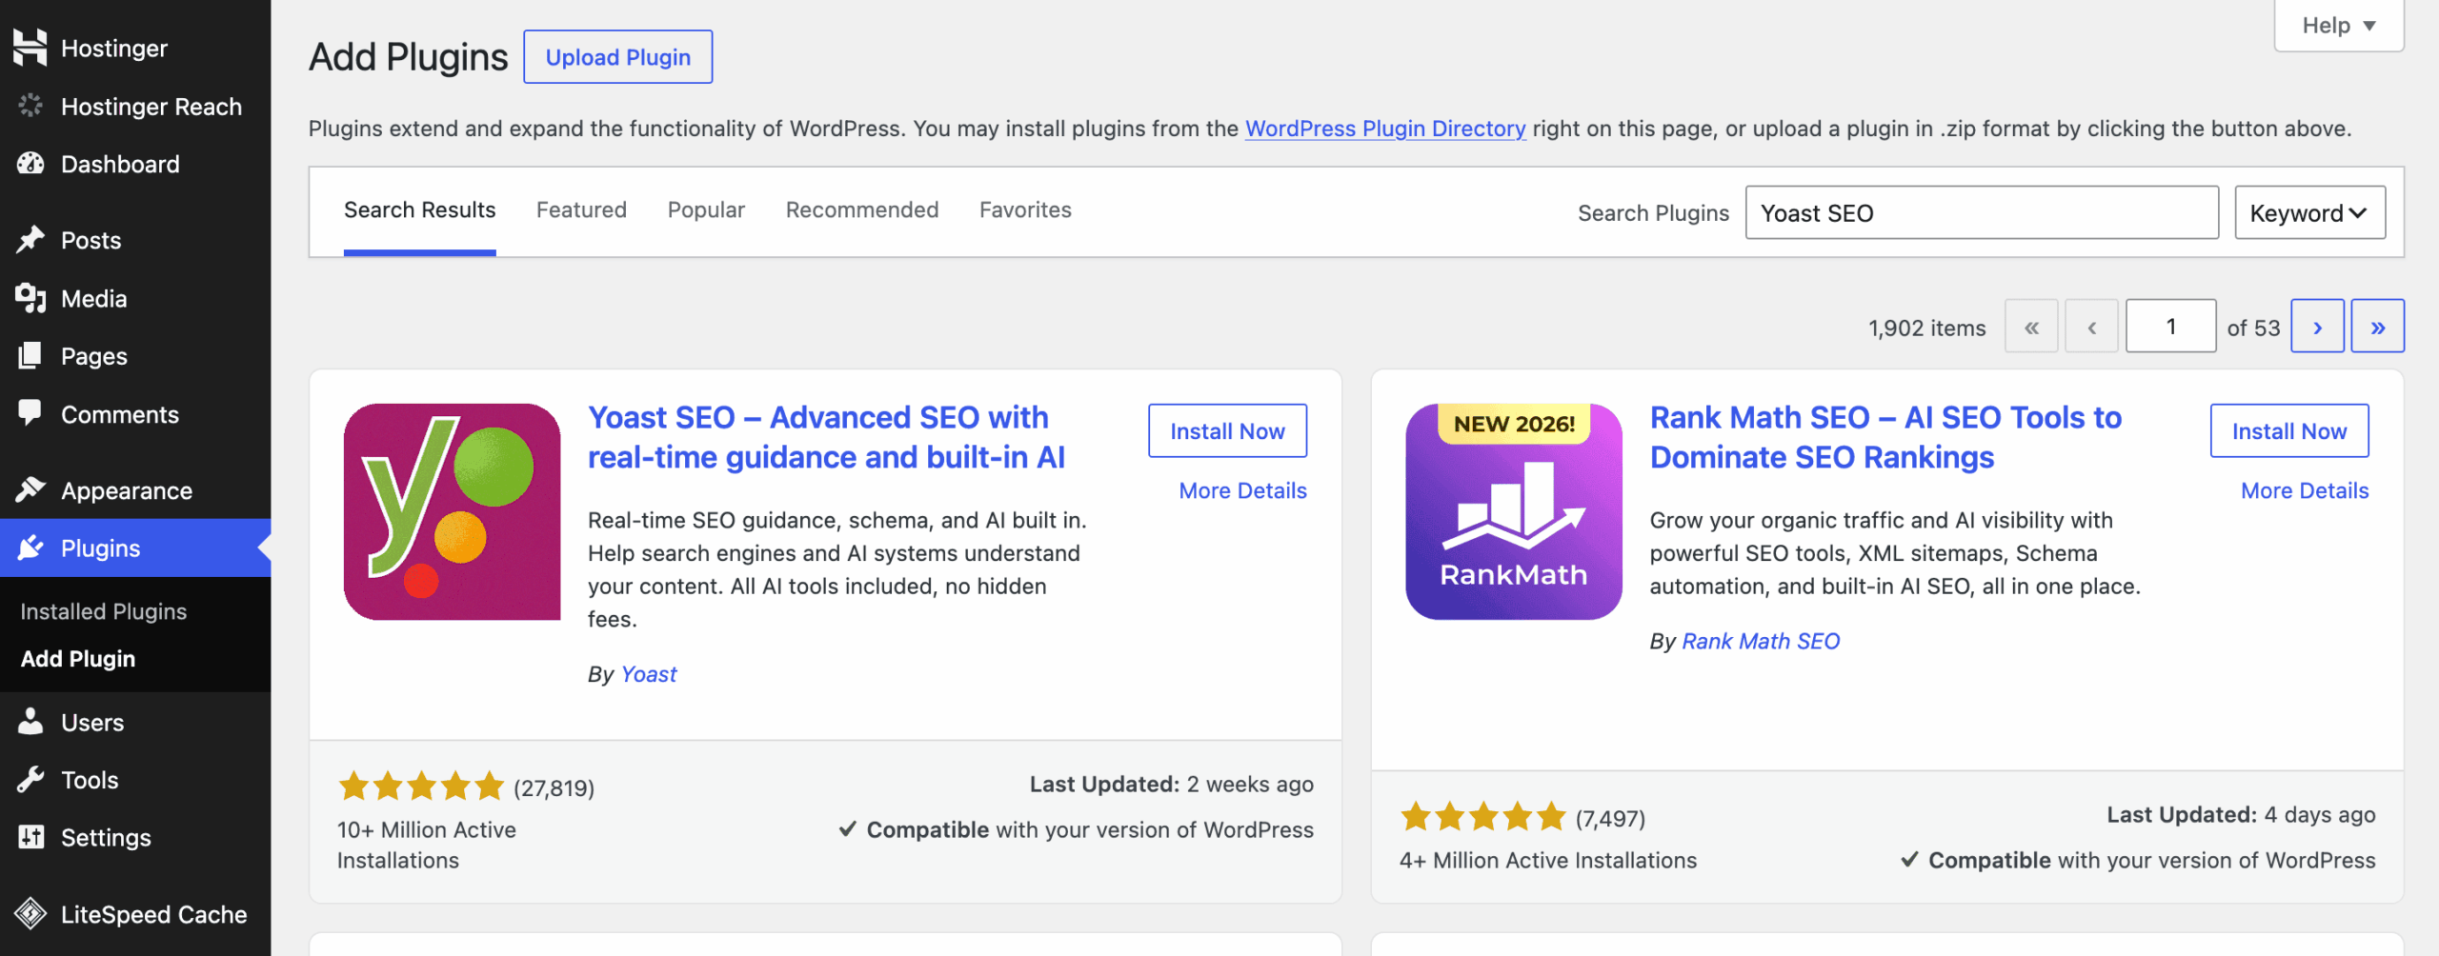Open the RankMath plugin logo
This screenshot has height=956, width=2439.
pyautogui.click(x=1514, y=511)
